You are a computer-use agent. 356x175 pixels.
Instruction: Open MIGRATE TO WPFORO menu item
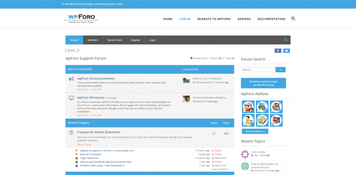click(x=214, y=19)
